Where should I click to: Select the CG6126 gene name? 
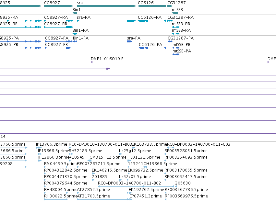coord(146,3)
